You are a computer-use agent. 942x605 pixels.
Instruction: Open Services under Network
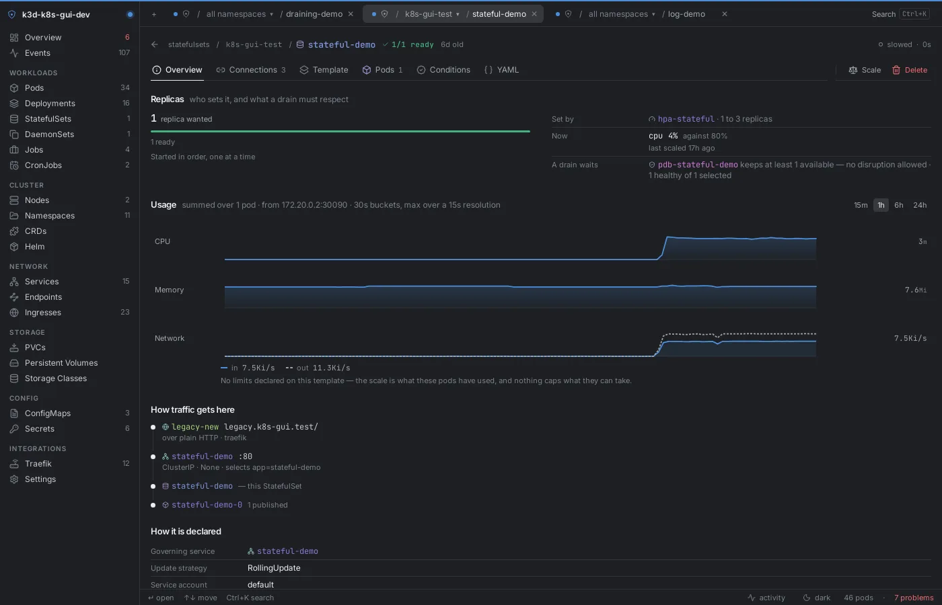pos(69,282)
